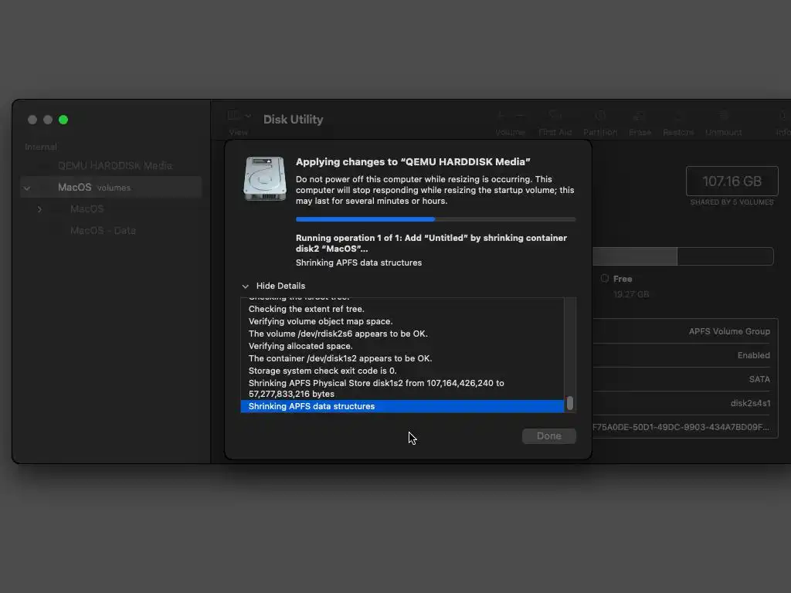Collapse the Hide Details disclosure chevron
This screenshot has width=791, height=593.
(245, 286)
